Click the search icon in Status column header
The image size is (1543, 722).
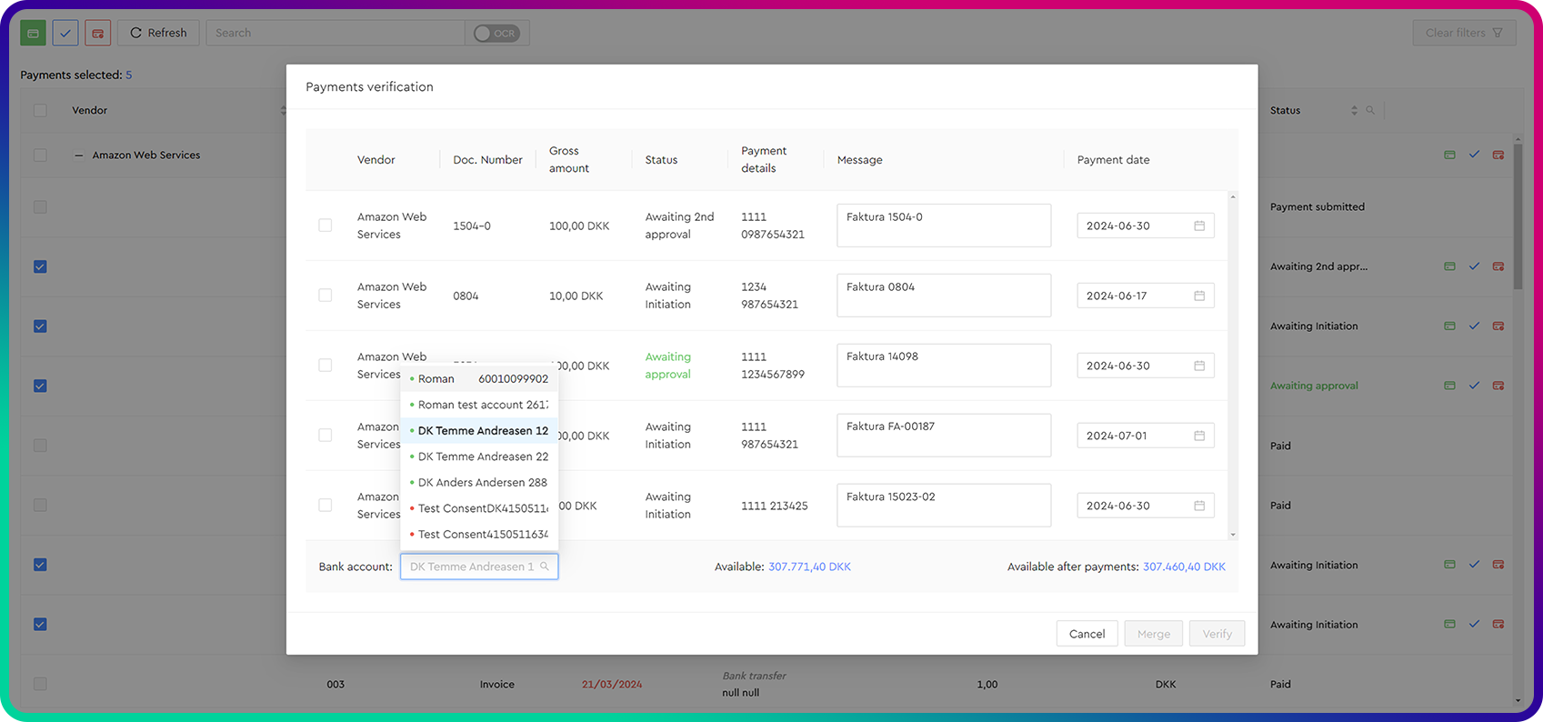click(1370, 110)
